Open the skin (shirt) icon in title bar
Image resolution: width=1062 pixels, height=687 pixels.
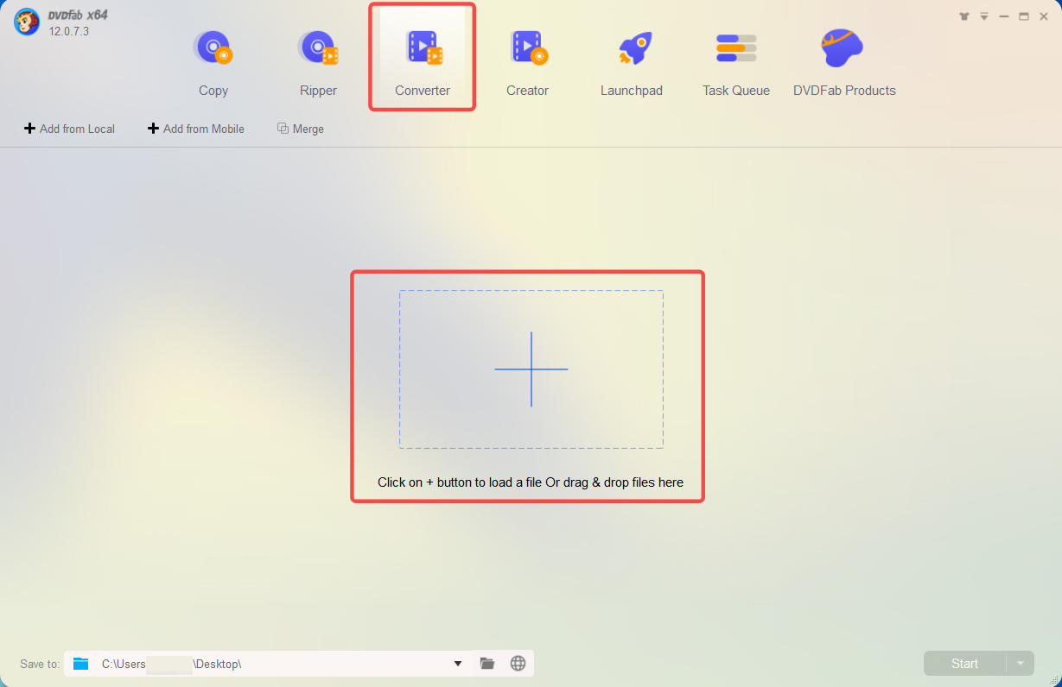[964, 16]
